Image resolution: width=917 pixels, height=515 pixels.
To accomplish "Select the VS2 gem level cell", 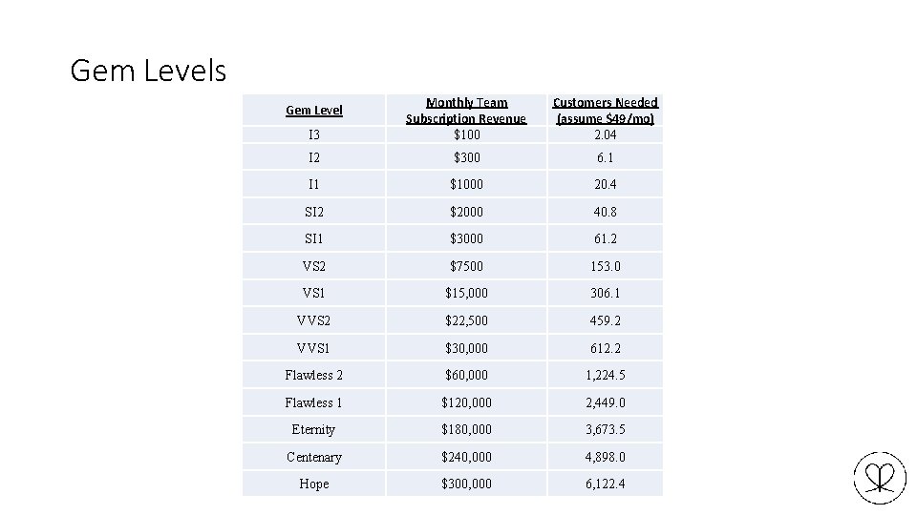I will [314, 266].
